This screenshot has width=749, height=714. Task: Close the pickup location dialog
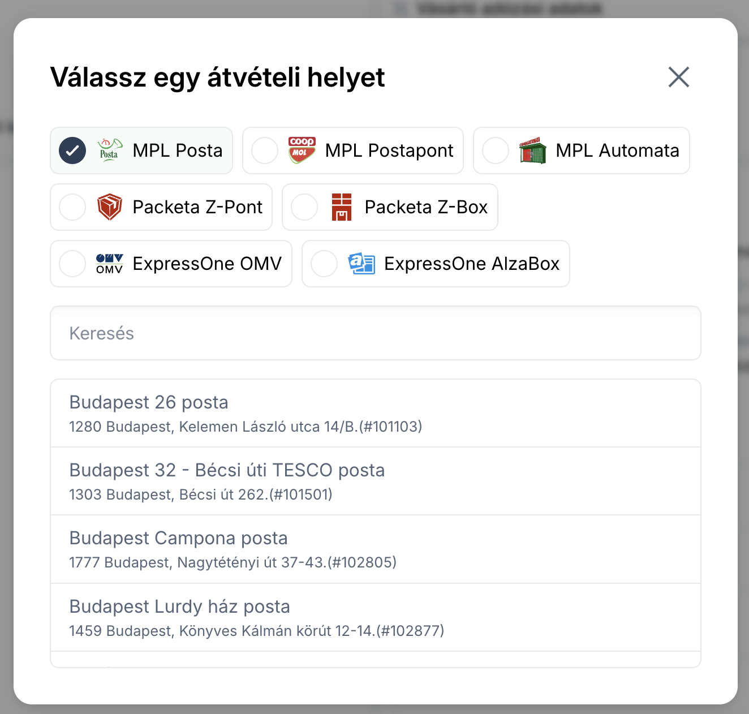click(678, 77)
